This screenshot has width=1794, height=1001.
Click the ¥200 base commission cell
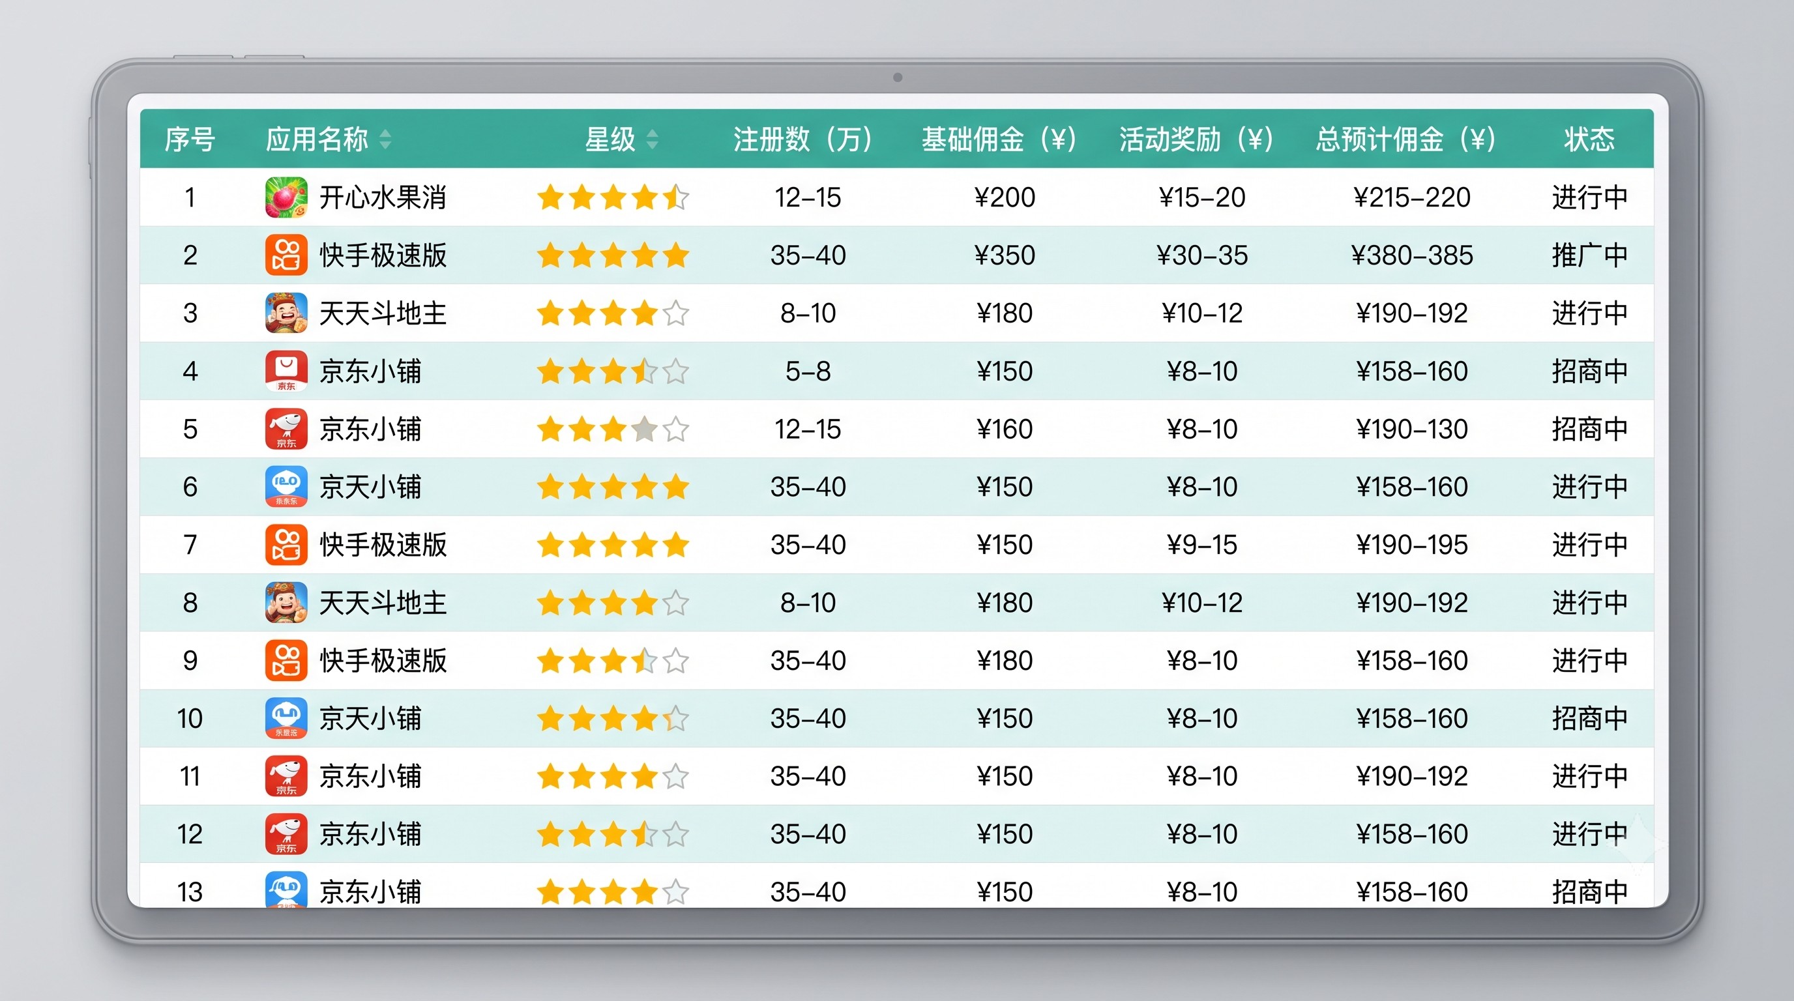(1005, 197)
